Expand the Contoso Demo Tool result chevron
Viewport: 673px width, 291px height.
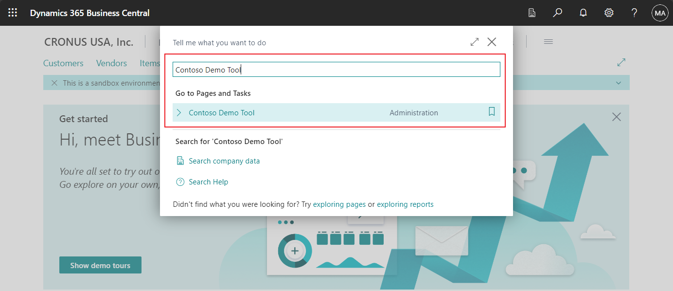(179, 113)
